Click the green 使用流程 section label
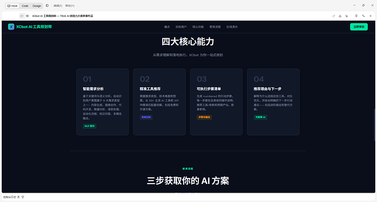The image size is (377, 202). click(187, 169)
